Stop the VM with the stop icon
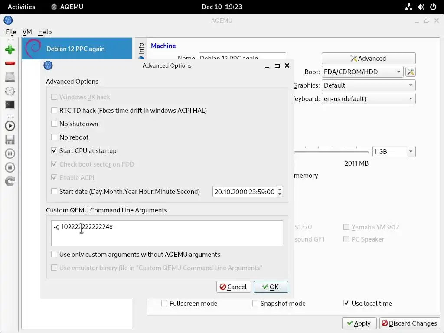 pyautogui.click(x=10, y=167)
